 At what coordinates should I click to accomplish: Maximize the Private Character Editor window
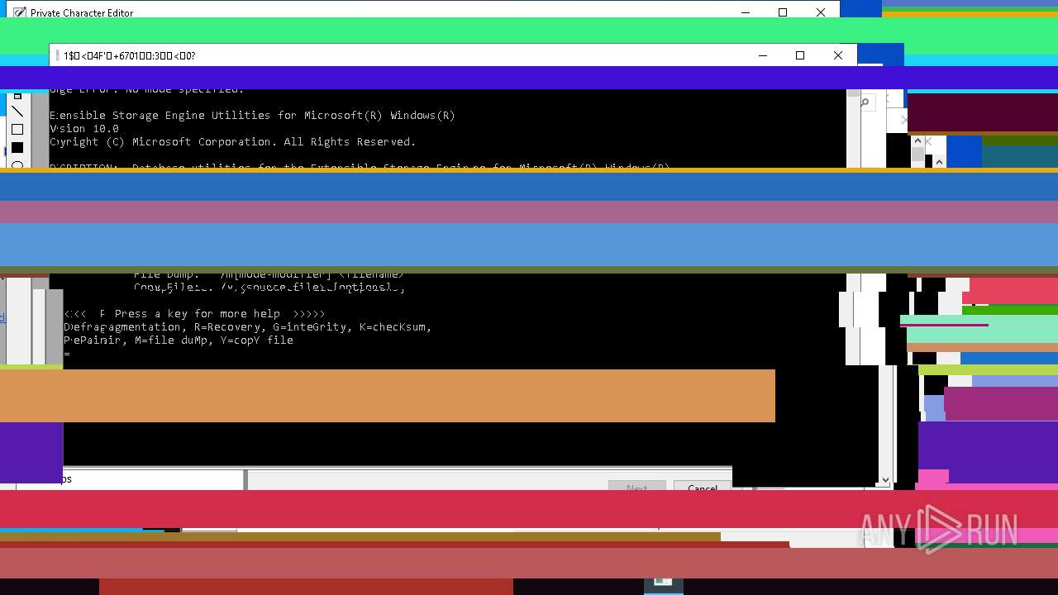click(x=783, y=12)
